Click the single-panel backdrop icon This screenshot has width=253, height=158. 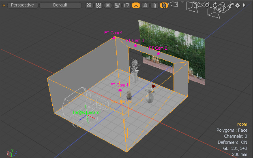coord(154,5)
